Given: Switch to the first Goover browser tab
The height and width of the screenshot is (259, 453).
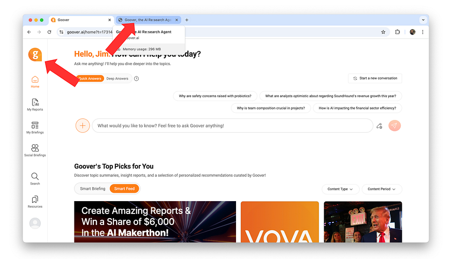Looking at the screenshot, I should tap(81, 20).
